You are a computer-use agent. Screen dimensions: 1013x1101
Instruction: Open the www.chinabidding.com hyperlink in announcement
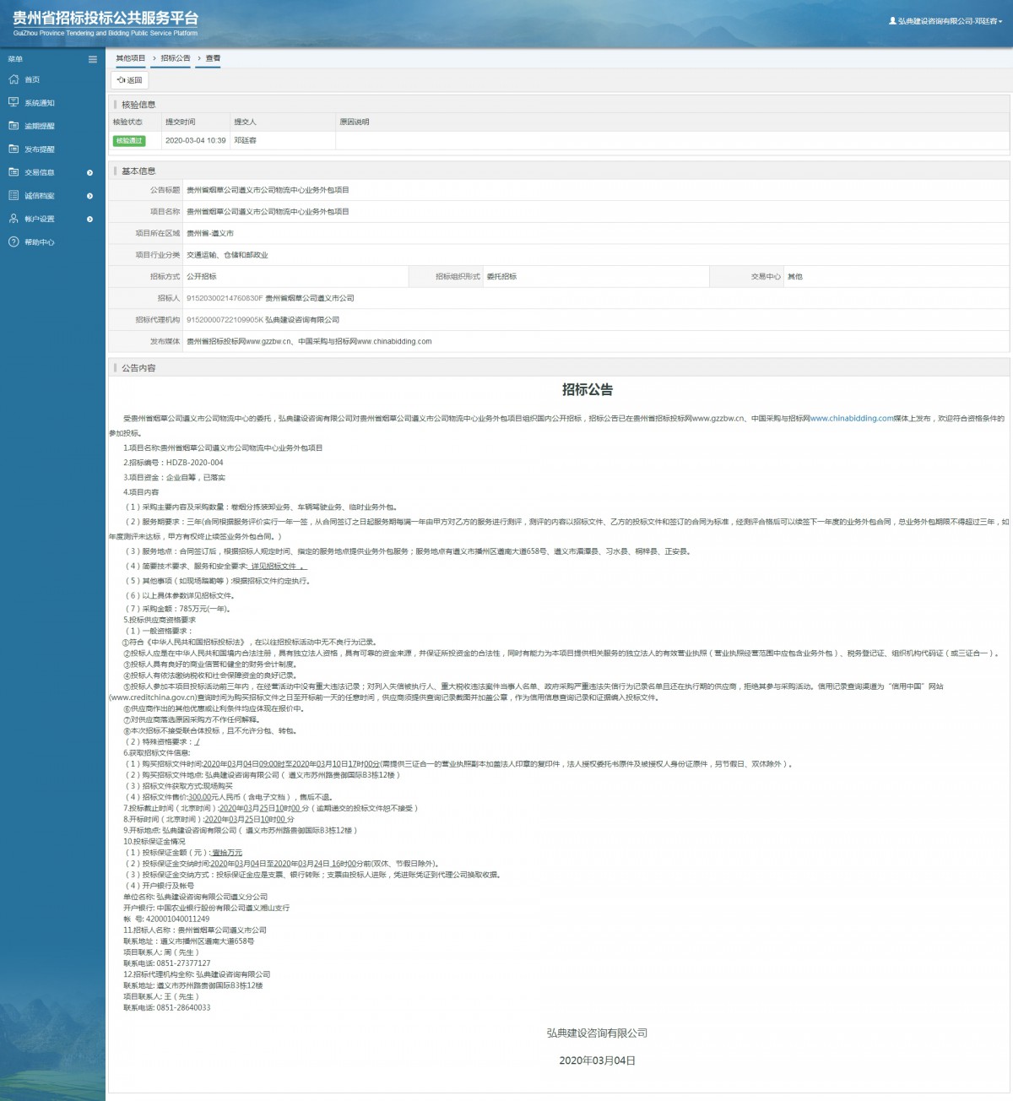pos(851,419)
